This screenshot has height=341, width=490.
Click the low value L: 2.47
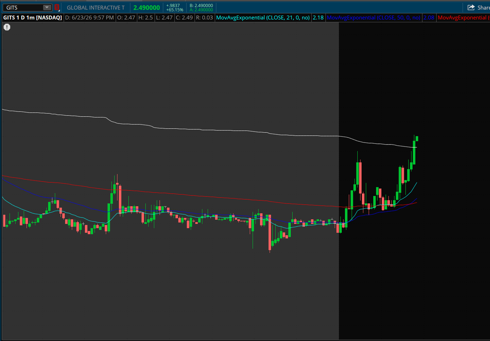[x=164, y=18]
